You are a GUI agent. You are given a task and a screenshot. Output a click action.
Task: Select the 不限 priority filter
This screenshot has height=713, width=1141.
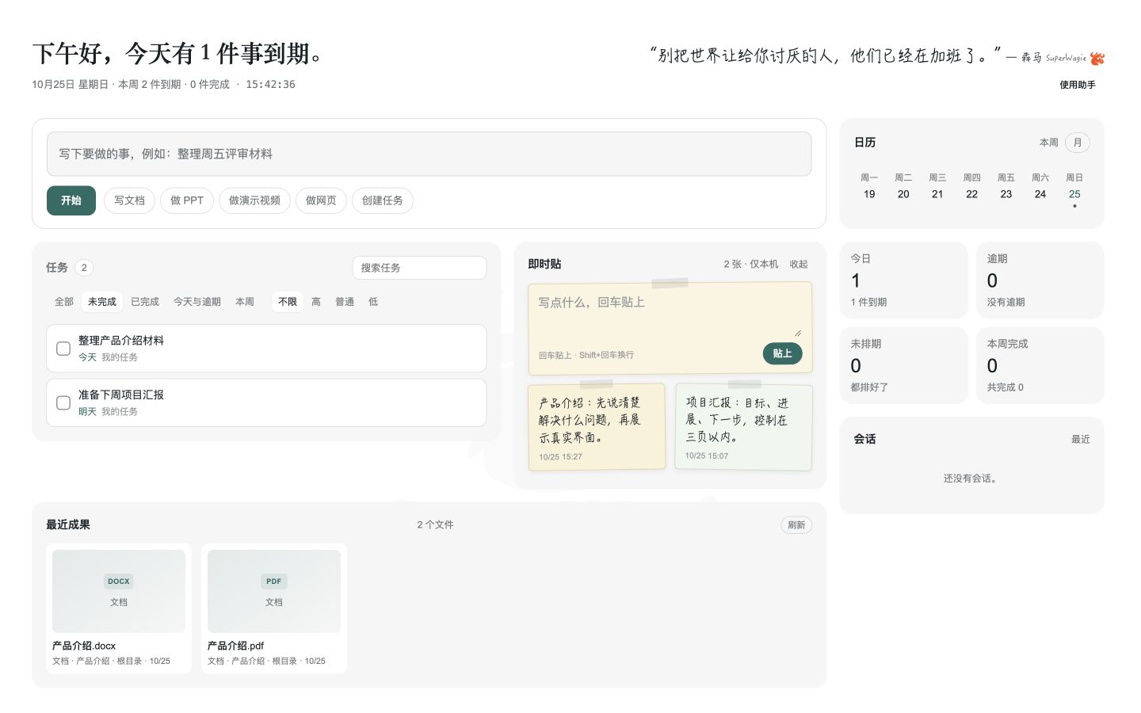pyautogui.click(x=288, y=302)
